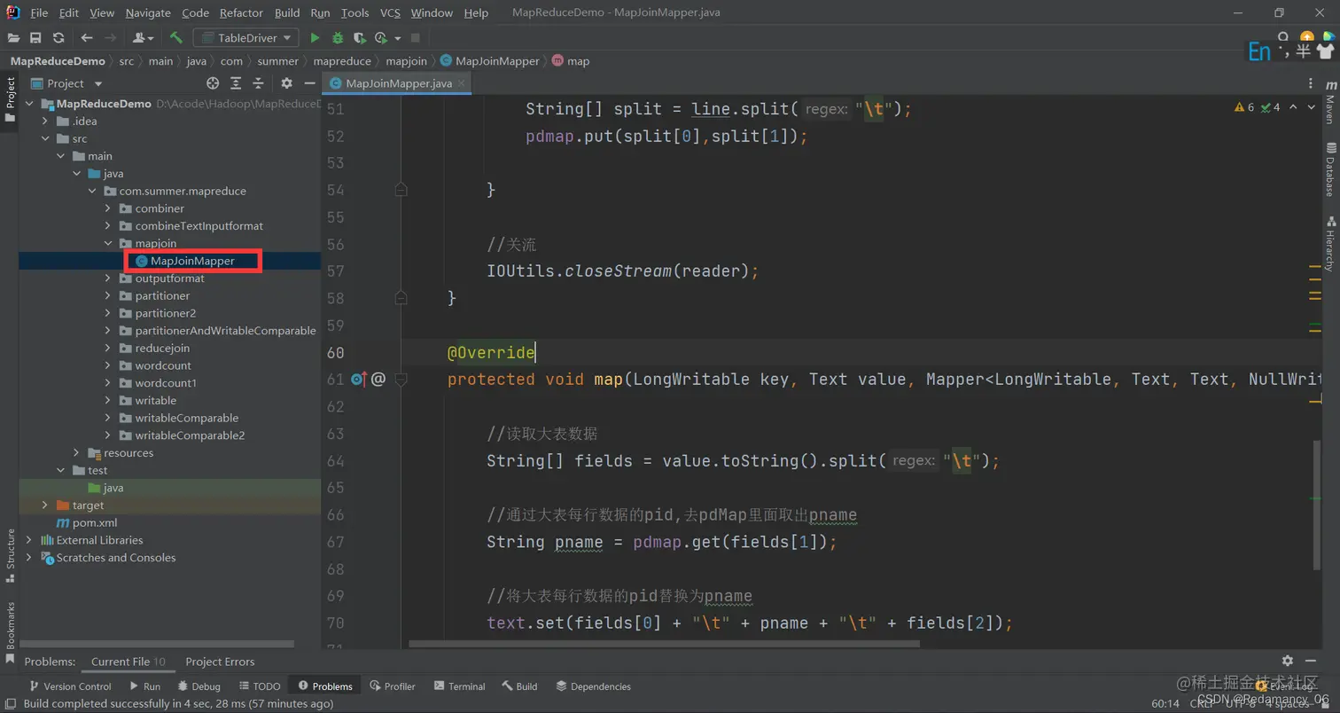Viewport: 1340px width, 713px height.
Task: Open the Problems panel settings gear
Action: [x=1288, y=661]
